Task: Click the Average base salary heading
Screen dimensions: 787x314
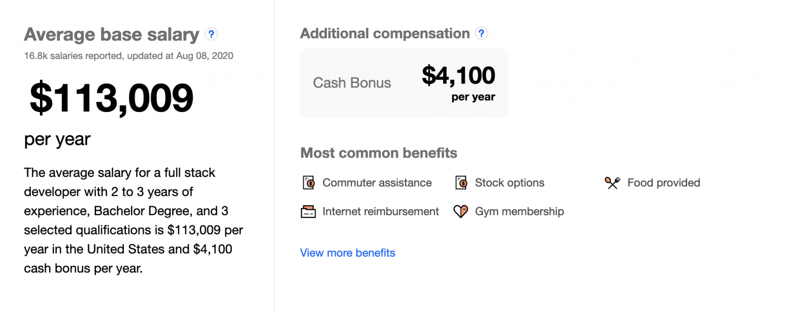Action: pos(111,34)
